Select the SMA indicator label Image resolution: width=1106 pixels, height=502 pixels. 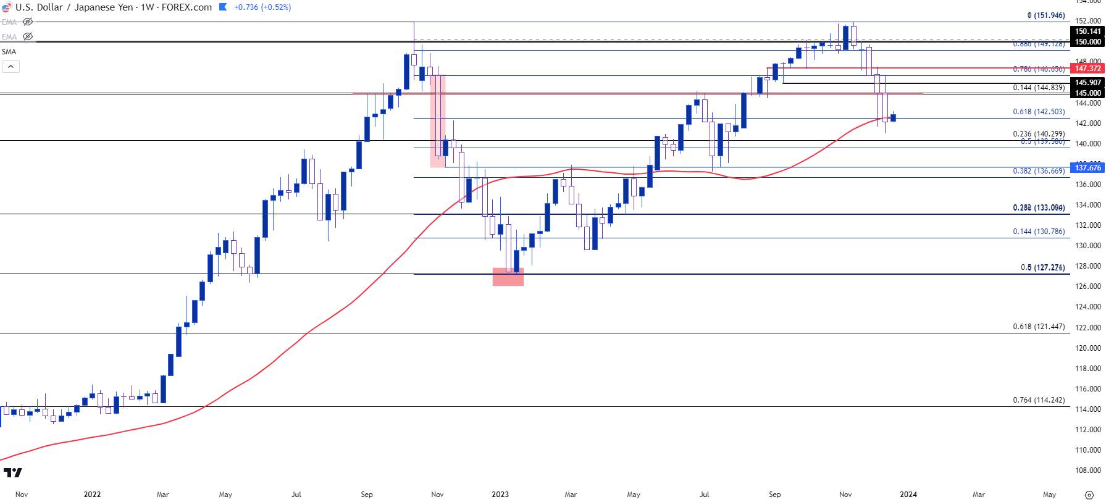coord(9,52)
